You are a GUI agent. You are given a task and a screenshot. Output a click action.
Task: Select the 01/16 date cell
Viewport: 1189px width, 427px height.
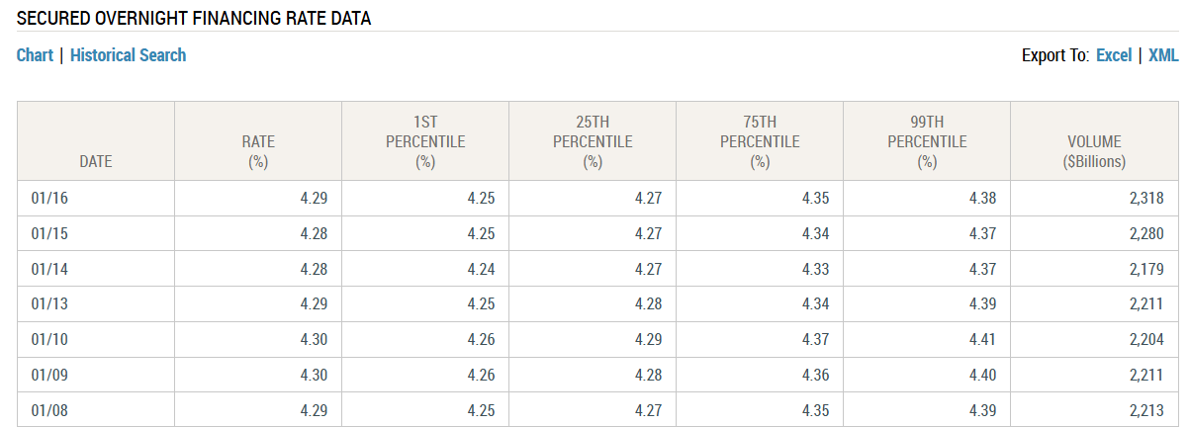coord(49,198)
